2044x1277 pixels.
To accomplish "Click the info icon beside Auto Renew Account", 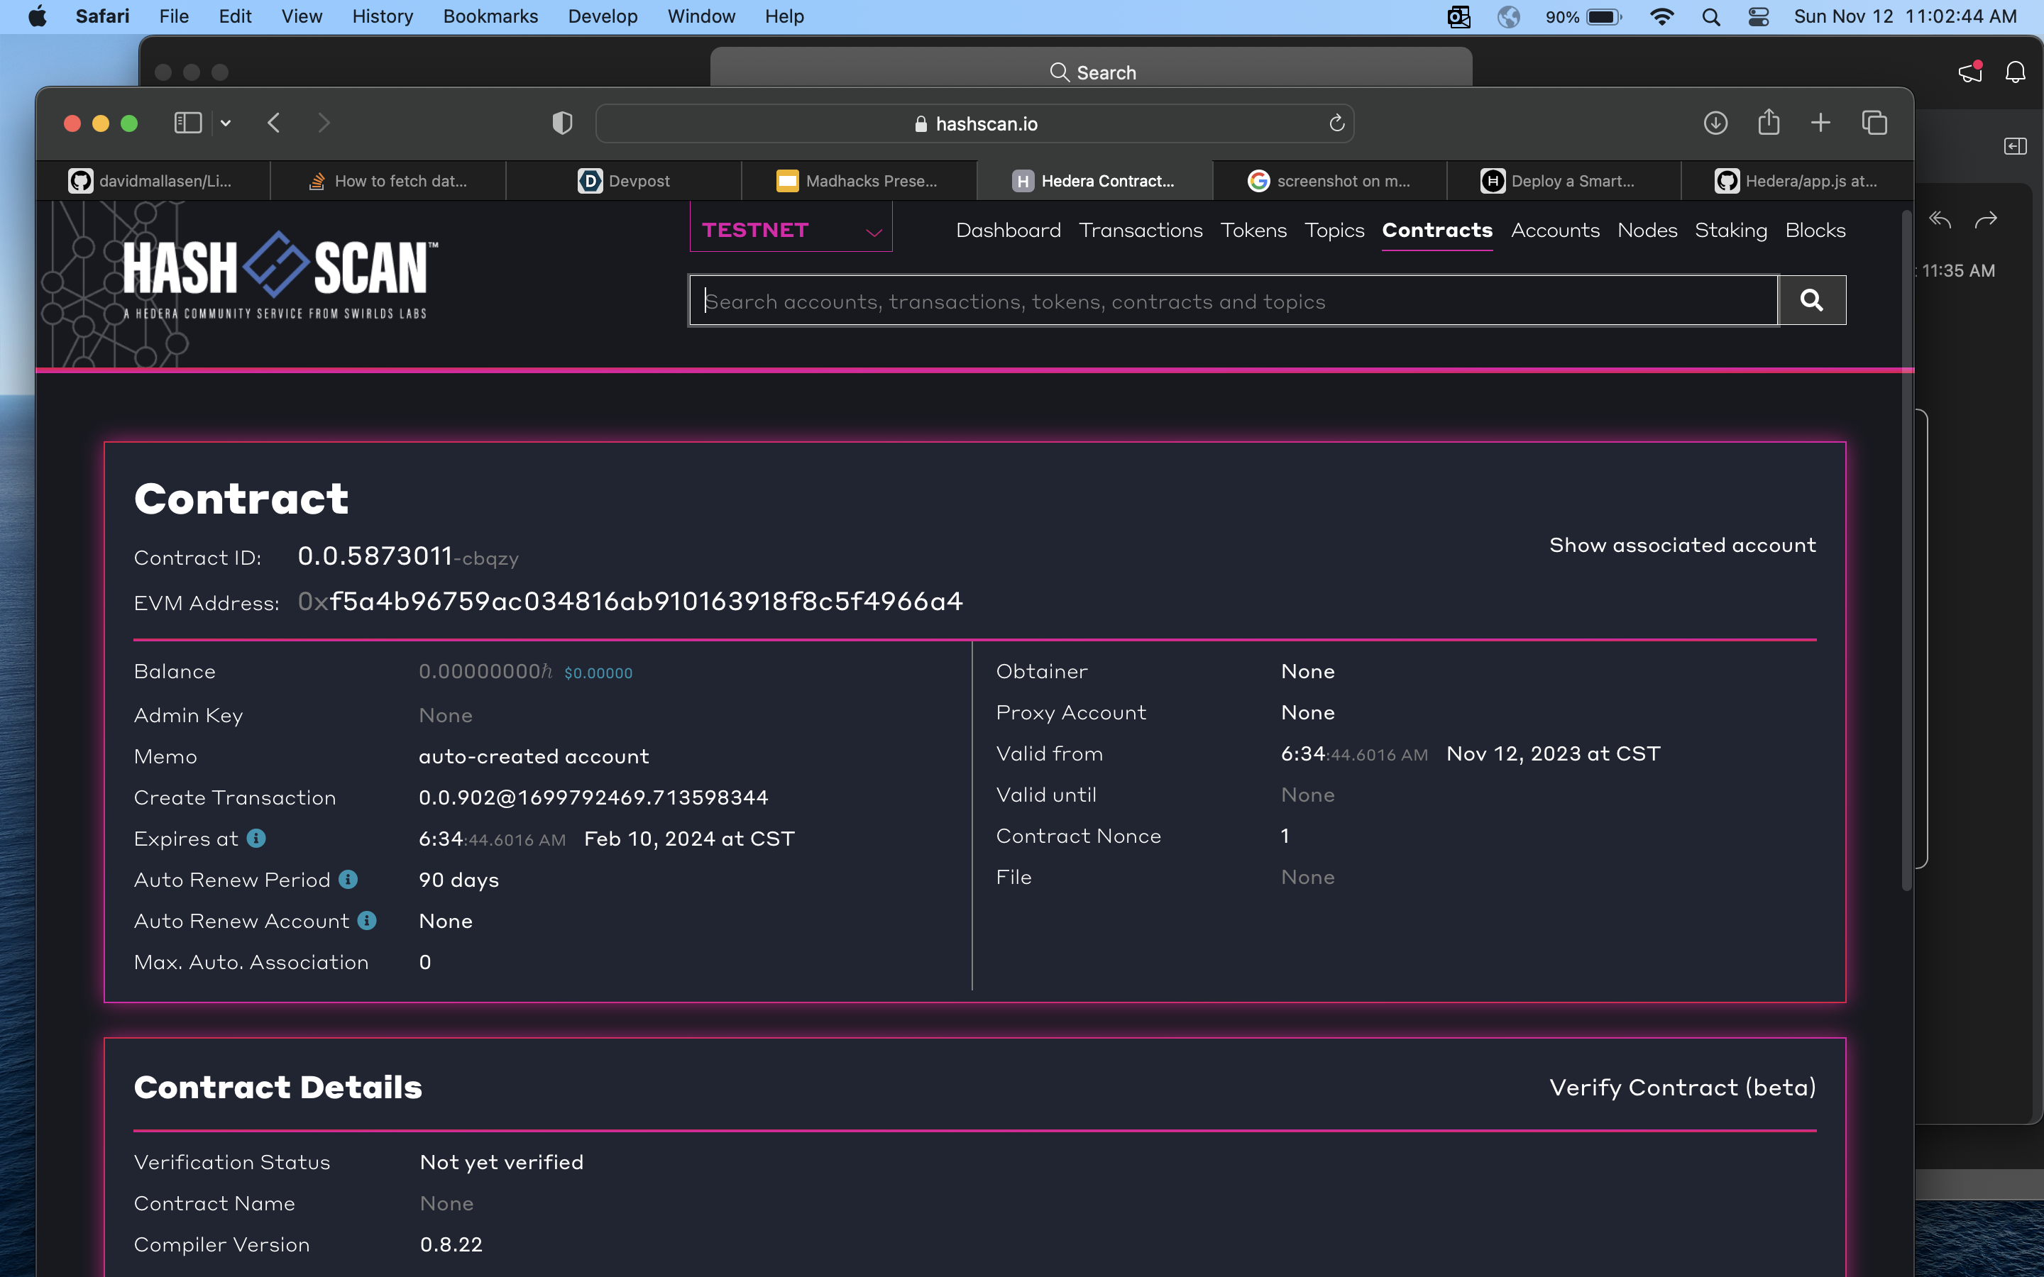I will click(366, 921).
